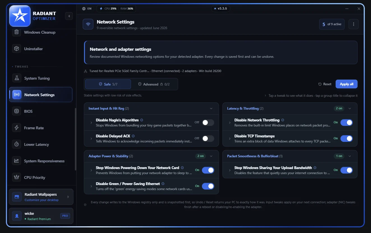This screenshot has height=233, width=371.
Task: Open the three-dot more options menu
Action: tap(354, 24)
